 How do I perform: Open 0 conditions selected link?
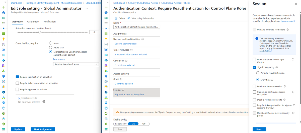click(125, 65)
